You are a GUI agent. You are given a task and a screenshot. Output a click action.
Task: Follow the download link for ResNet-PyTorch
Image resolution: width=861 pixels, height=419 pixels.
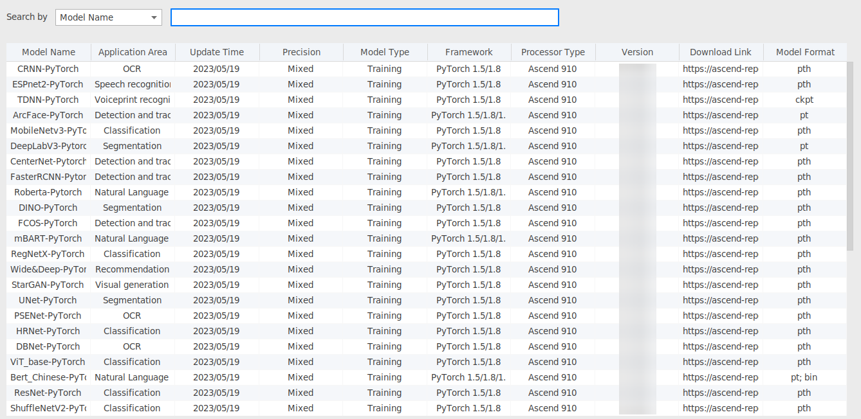(721, 393)
